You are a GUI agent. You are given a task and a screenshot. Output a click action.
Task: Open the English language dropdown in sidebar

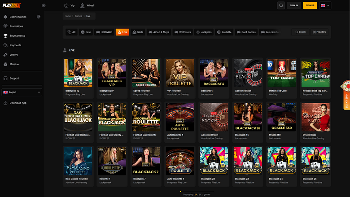pos(22,92)
